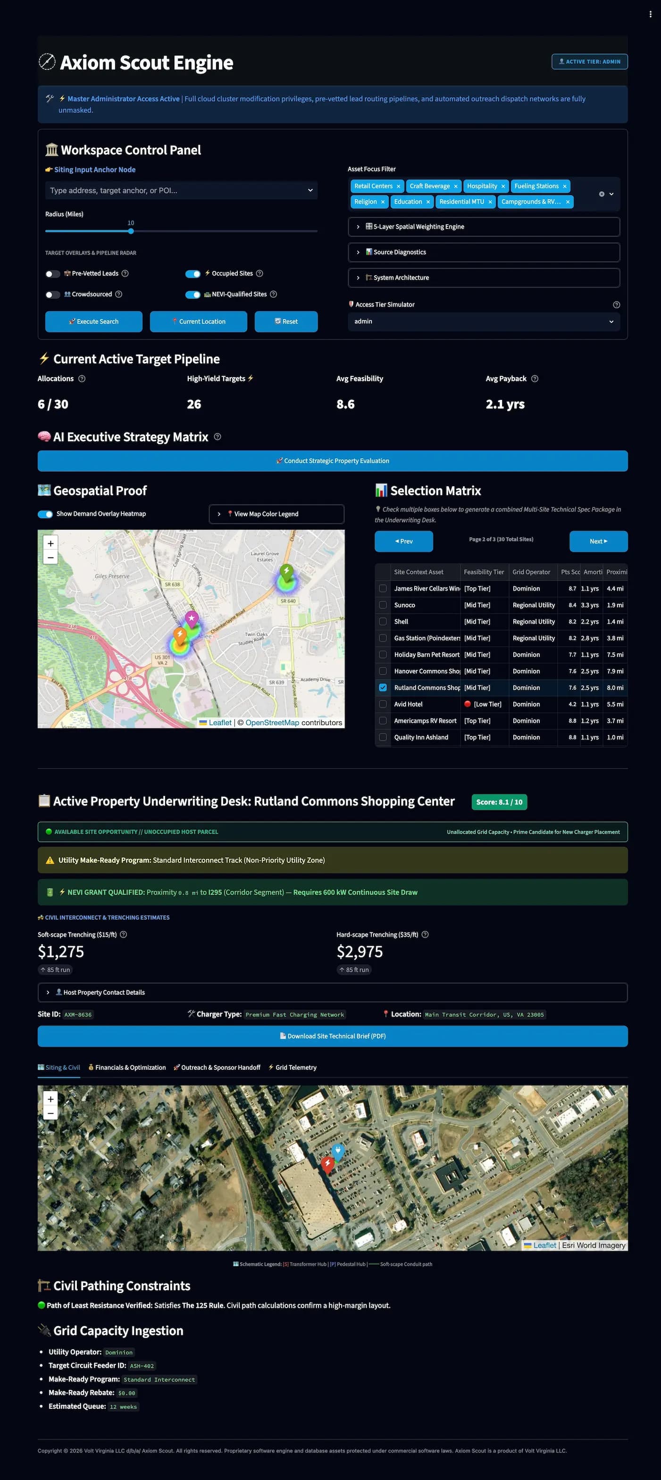
Task: Check the James River Cellars row checkbox
Action: (x=383, y=588)
